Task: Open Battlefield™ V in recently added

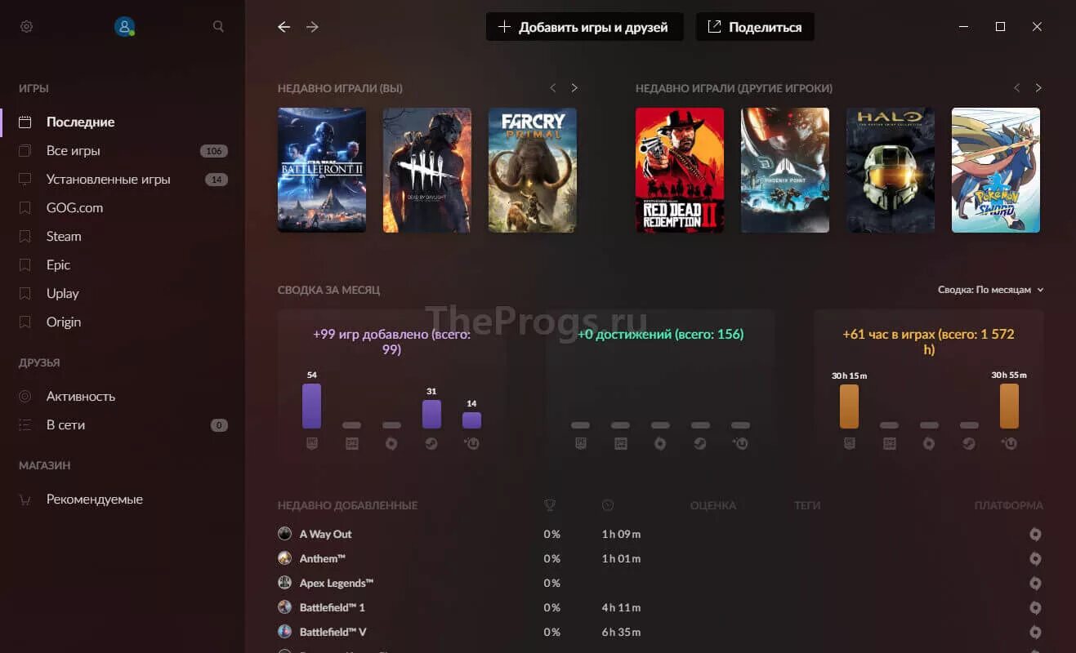Action: click(333, 633)
